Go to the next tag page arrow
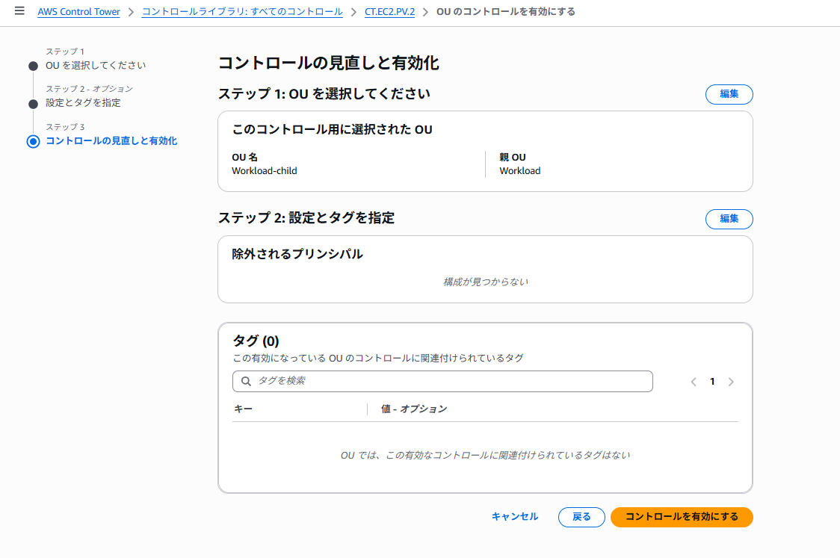Viewport: 840px width, 558px height. (x=731, y=382)
